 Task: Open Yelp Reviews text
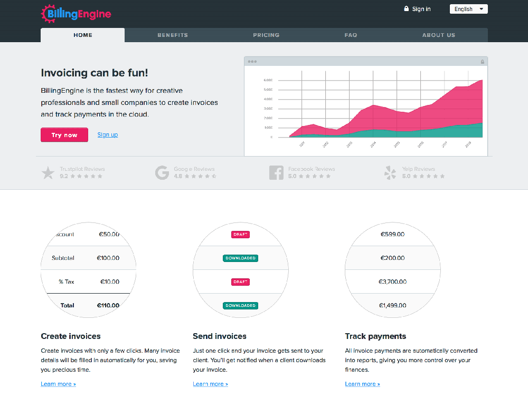click(x=418, y=169)
